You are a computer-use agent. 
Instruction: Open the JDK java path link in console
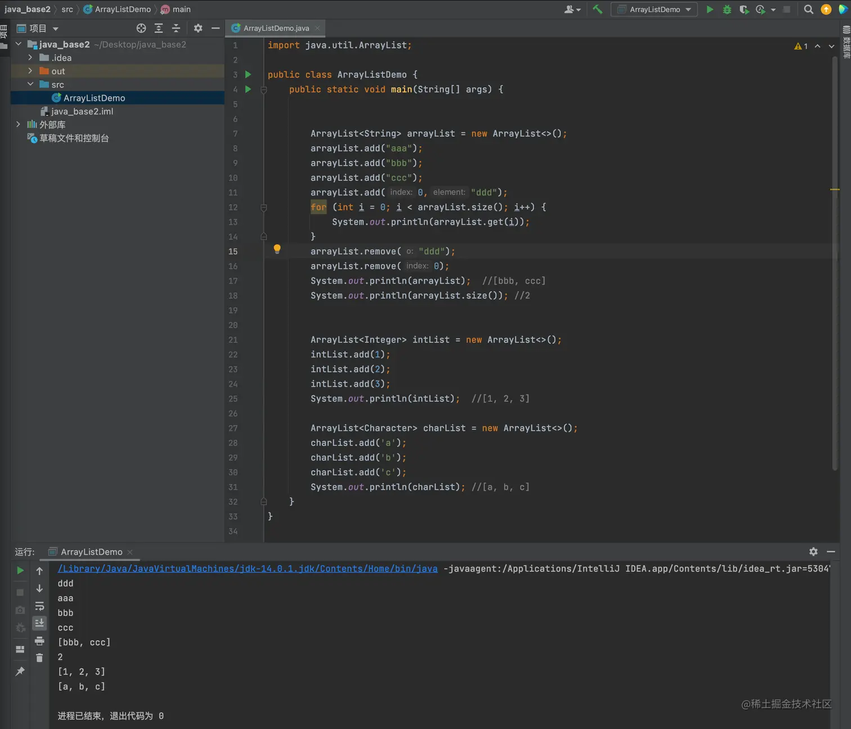point(247,569)
